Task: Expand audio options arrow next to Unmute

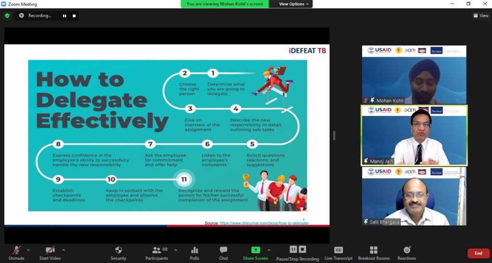Action: [x=28, y=250]
